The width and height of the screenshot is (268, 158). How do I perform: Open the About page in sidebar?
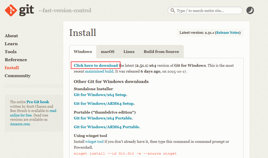click(x=11, y=36)
